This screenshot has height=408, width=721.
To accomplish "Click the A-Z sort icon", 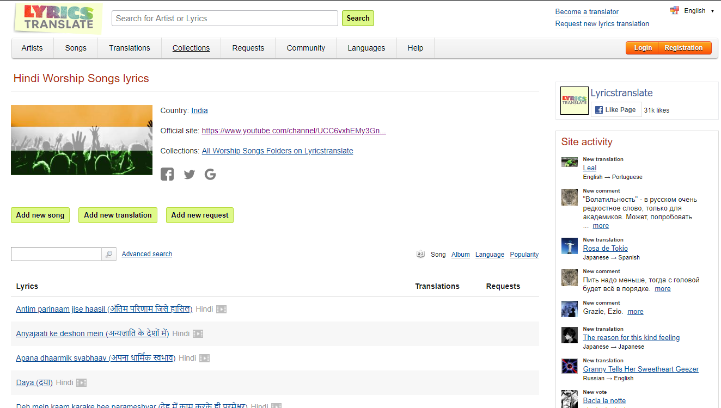I will (420, 254).
